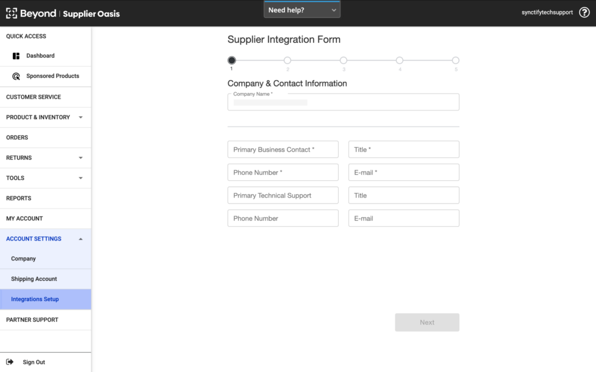Click the Next button

427,322
